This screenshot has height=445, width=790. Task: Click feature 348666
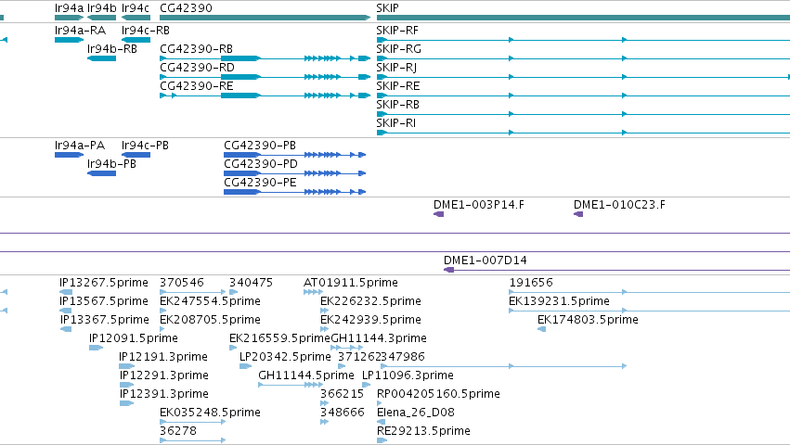coord(325,423)
